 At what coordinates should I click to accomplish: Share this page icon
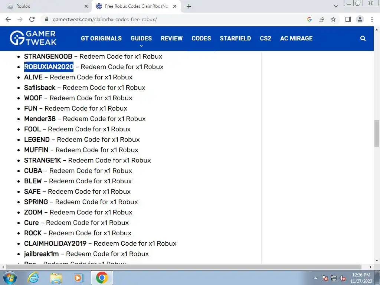pos(321,19)
